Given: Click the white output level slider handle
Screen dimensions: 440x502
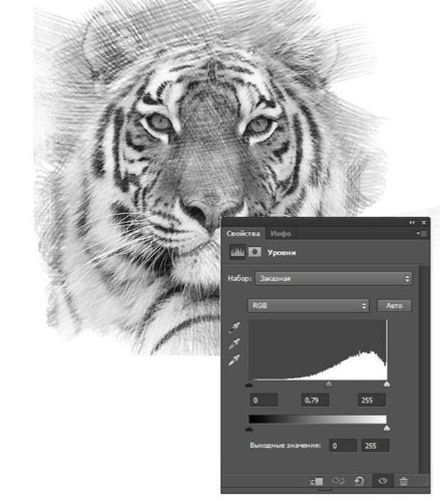Looking at the screenshot, I should click(387, 429).
